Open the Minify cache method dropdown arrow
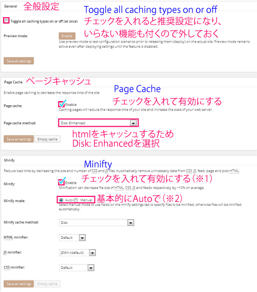257x292 pixels. tap(130, 222)
